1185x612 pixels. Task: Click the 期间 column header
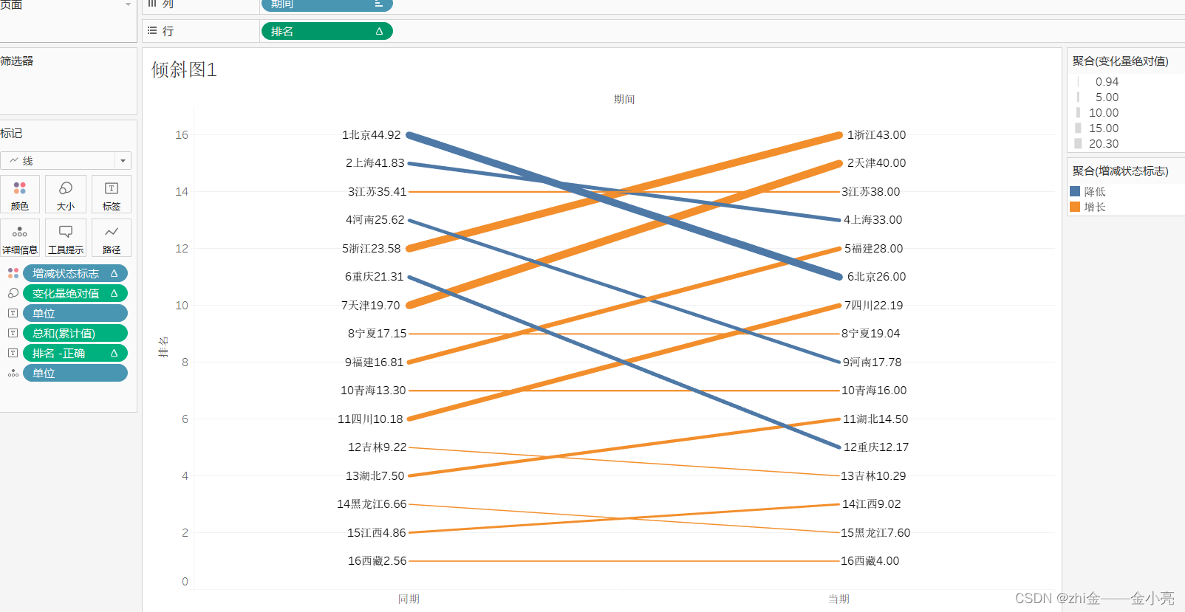(x=624, y=99)
